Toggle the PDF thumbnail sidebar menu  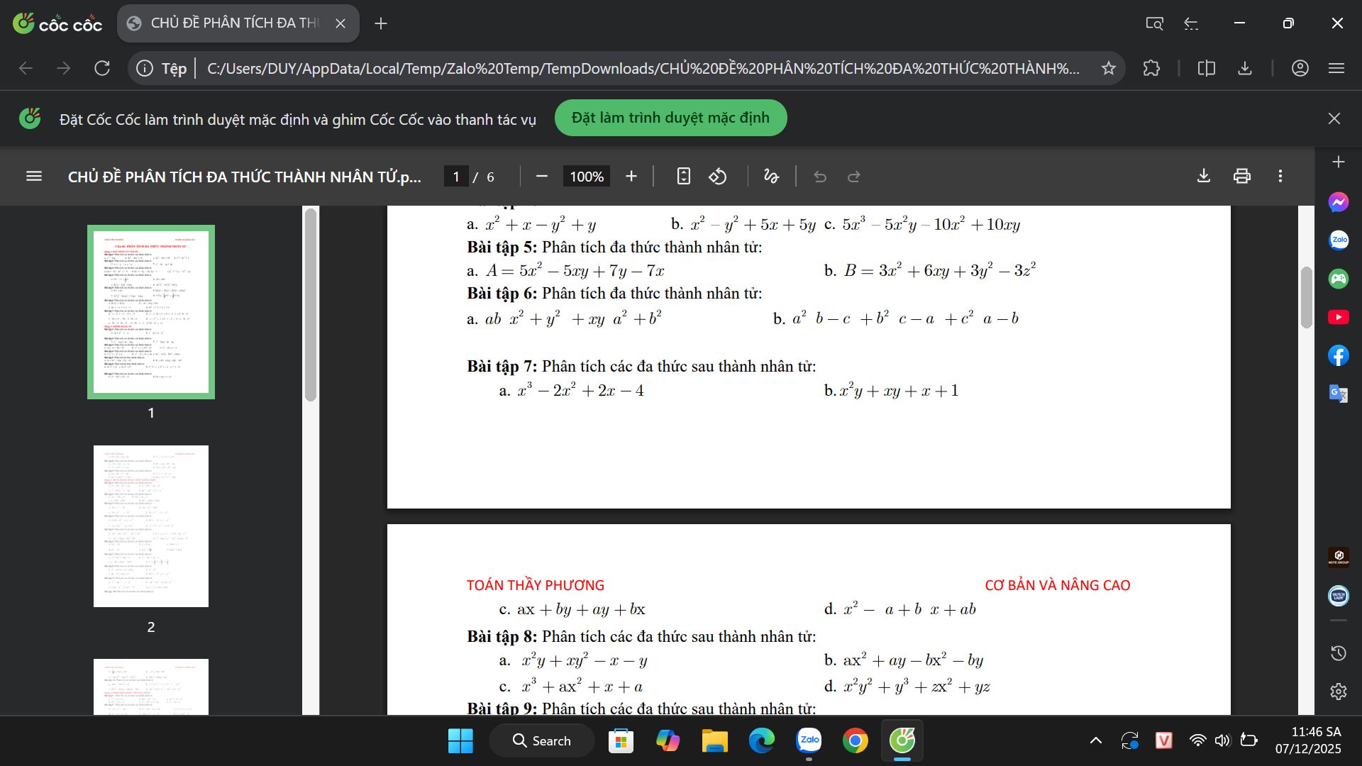coord(34,176)
